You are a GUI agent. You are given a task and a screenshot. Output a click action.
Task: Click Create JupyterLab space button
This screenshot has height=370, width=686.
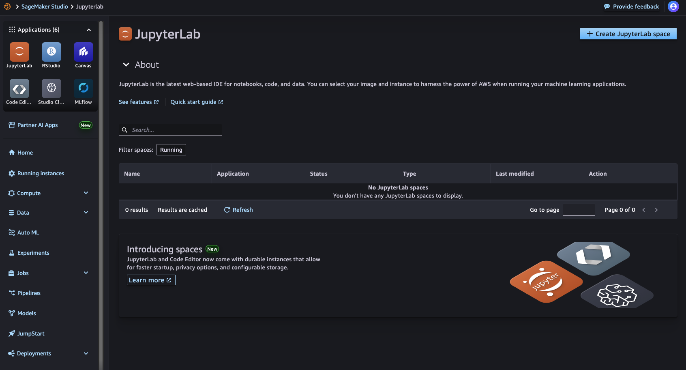coord(628,34)
